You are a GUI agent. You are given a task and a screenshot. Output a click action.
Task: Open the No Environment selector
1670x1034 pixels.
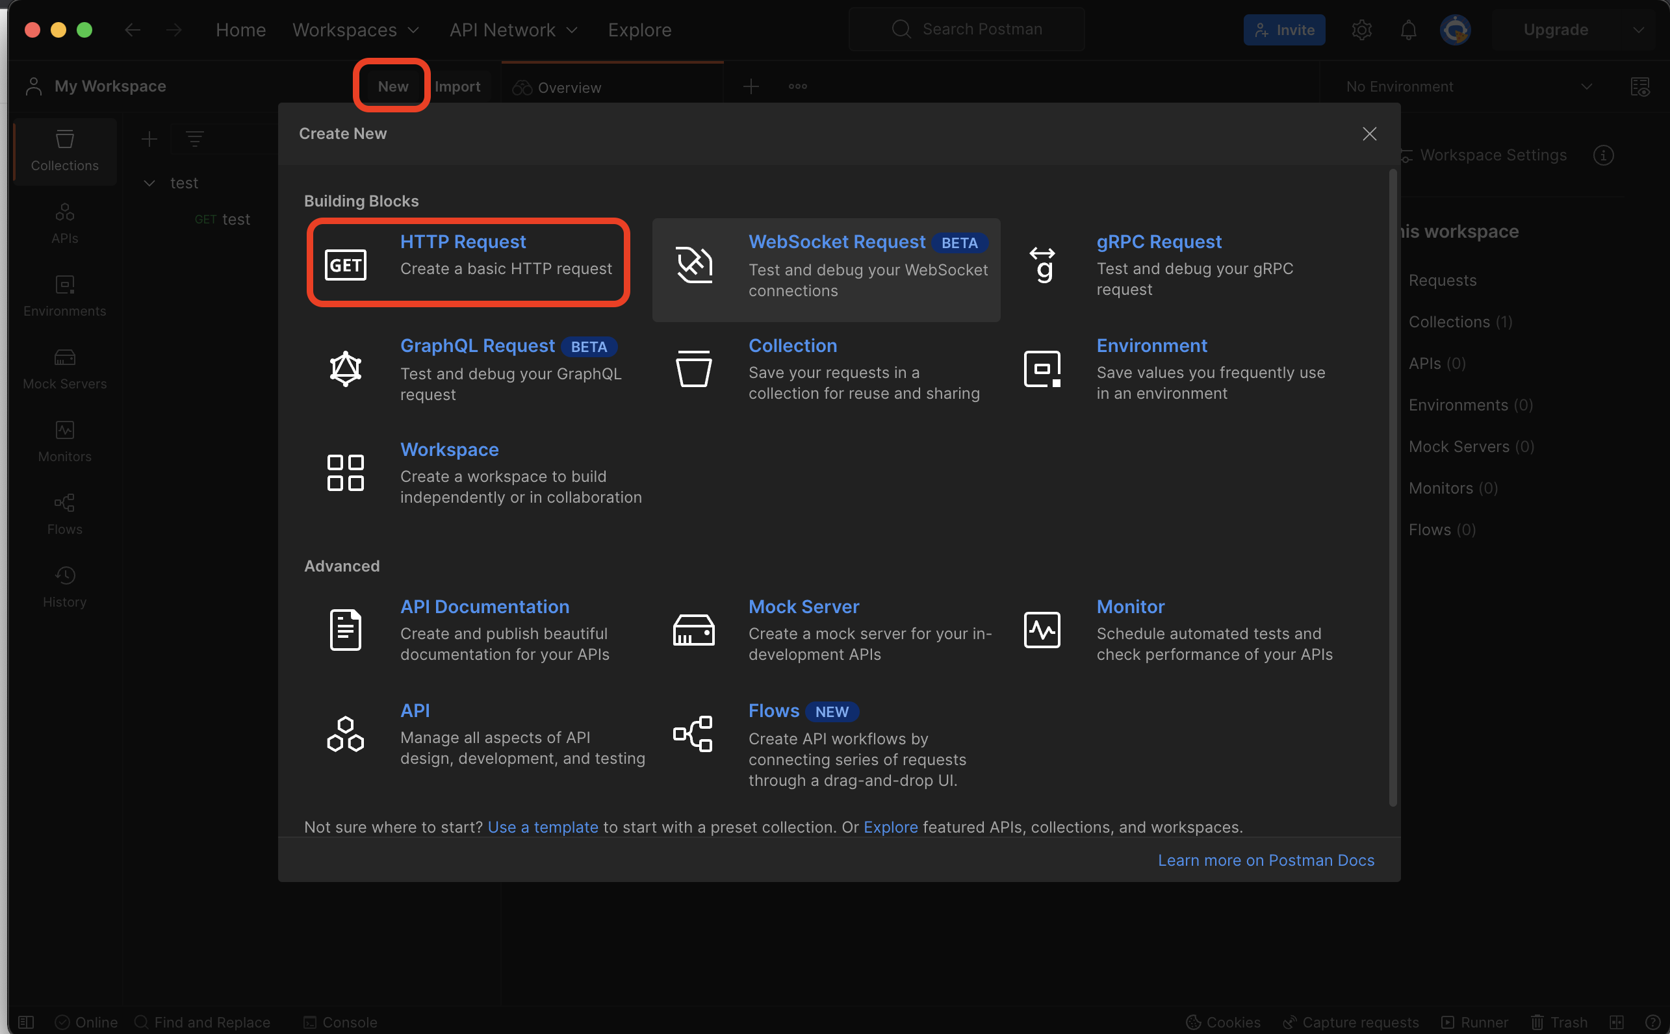pos(1467,87)
